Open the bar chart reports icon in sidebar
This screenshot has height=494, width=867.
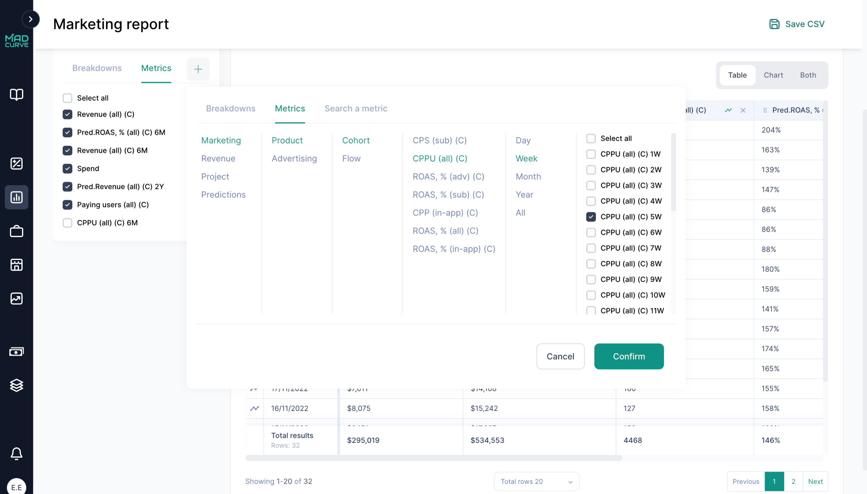(x=17, y=197)
